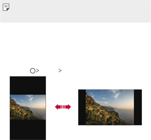Click right black bar of landscape screen
Screen dimensions: 151x140
tap(138, 107)
